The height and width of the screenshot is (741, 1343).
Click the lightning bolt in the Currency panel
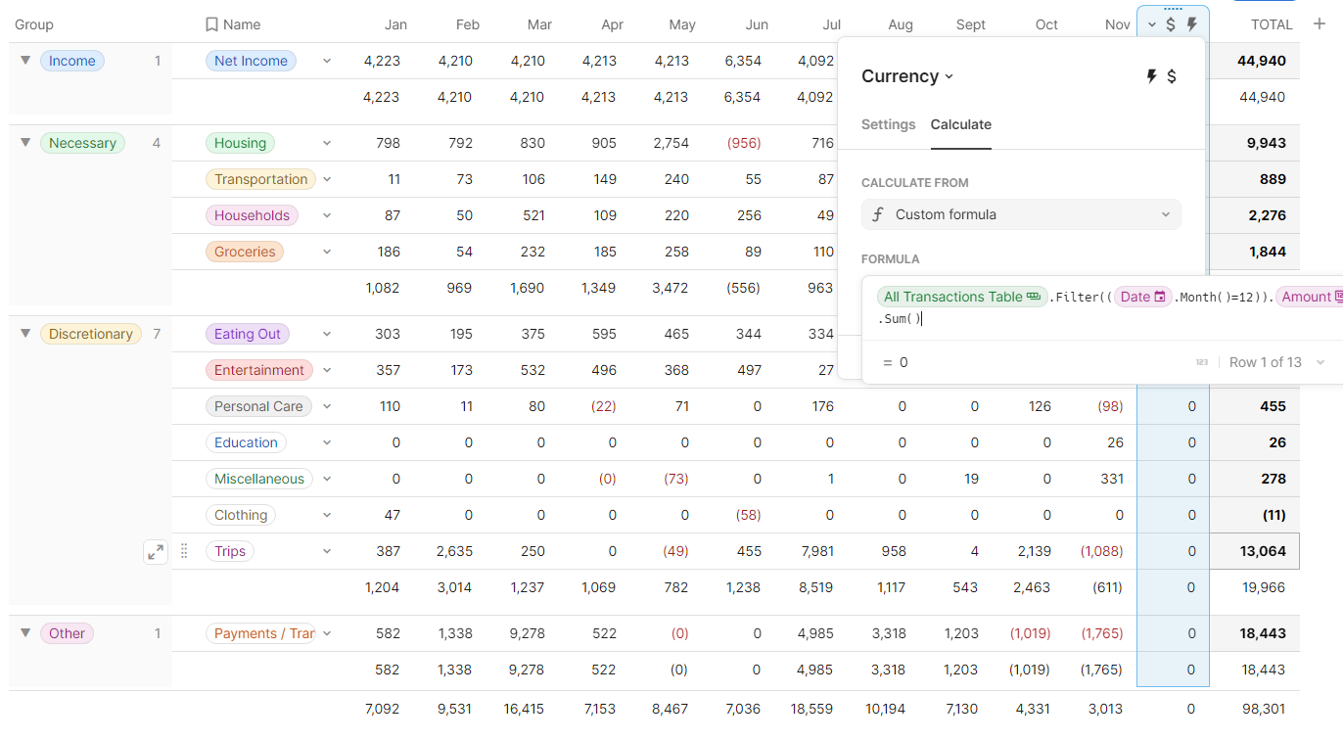(1152, 76)
